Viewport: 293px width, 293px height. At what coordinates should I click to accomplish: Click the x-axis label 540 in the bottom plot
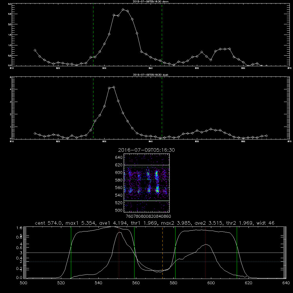[98, 283]
